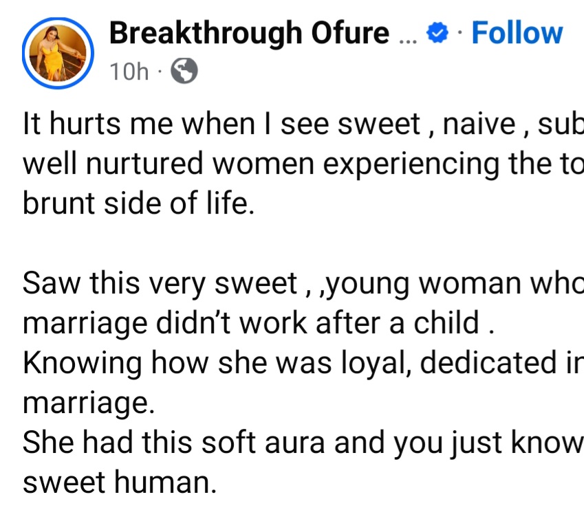The height and width of the screenshot is (521, 584).
Task: Click the 10h post timestamp
Action: (129, 71)
